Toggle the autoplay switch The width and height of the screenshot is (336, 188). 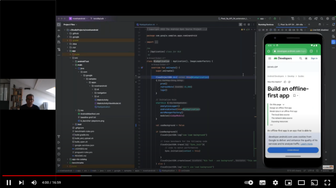point(248,182)
